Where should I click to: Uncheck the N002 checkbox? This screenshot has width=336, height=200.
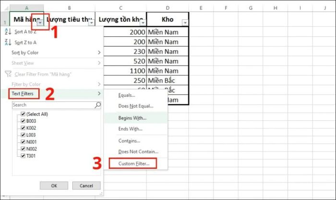click(x=23, y=149)
